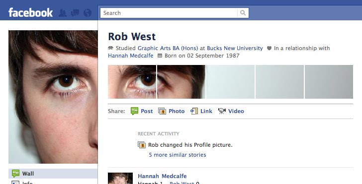This screenshot has height=184, width=362.
Task: Open the notifications globe icon
Action: point(88,13)
